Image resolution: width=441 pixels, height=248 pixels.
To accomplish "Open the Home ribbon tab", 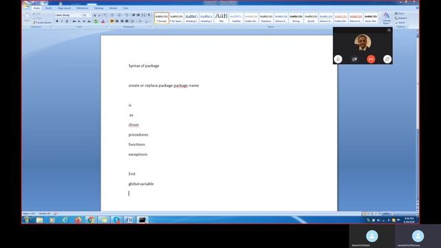I will click(x=37, y=8).
